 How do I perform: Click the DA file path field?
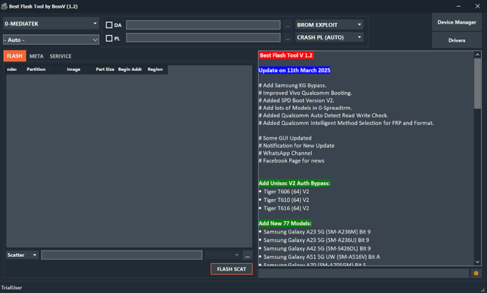(203, 25)
